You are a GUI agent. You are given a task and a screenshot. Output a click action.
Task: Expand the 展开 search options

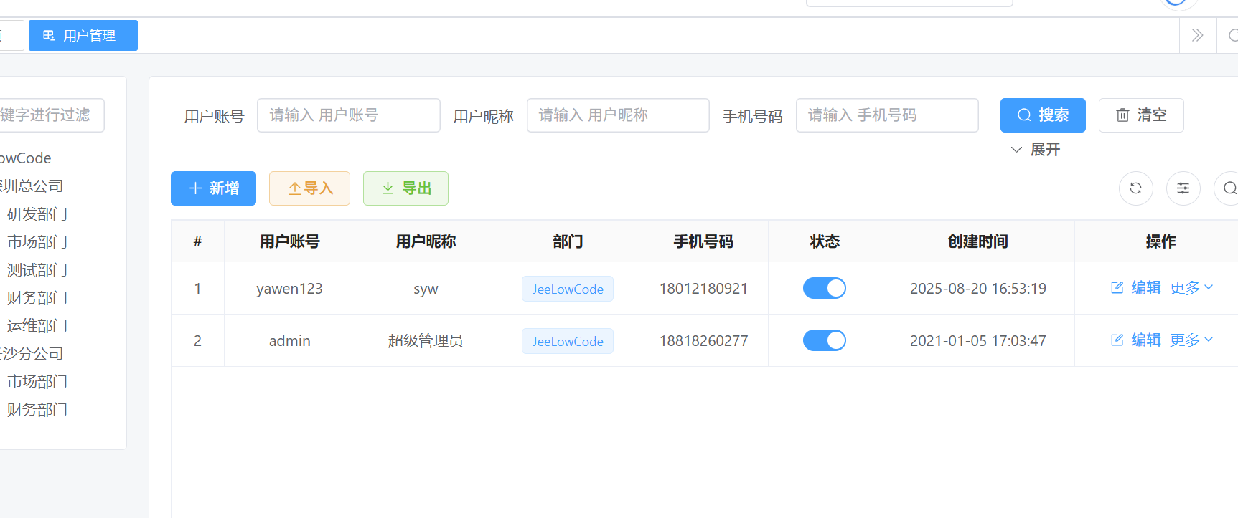click(1035, 150)
